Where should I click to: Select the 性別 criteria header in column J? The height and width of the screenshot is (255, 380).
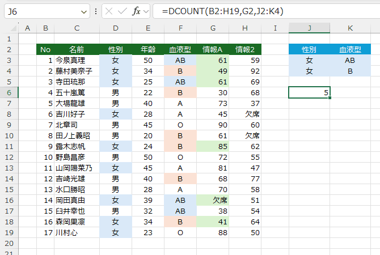[x=309, y=49]
